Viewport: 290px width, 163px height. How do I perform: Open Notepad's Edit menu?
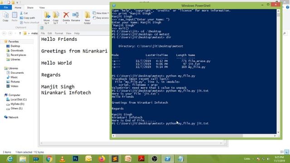(x=49, y=33)
